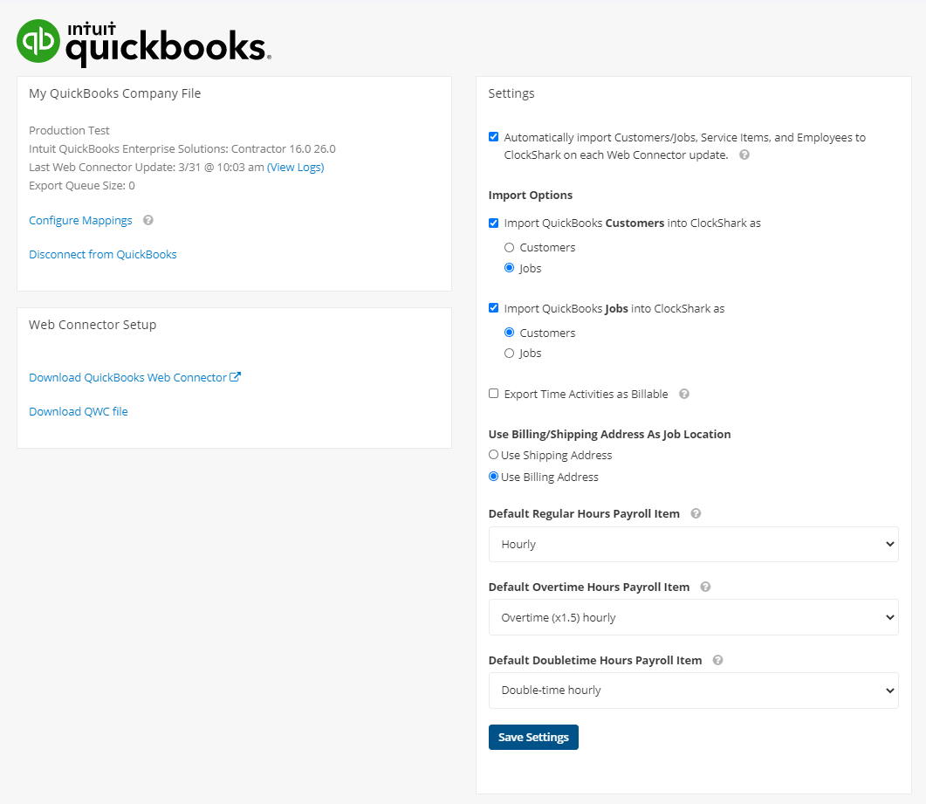Screen dimensions: 926x804
Task: Uncheck Import QuickBooks Customers into ClockShark
Action: (494, 223)
